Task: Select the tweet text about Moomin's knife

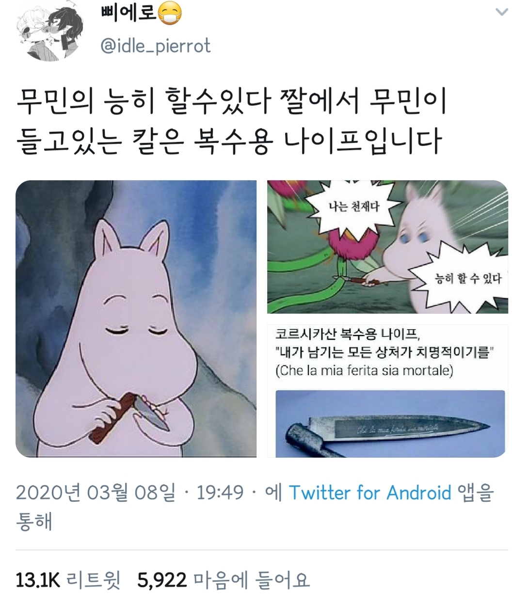Action: [231, 121]
